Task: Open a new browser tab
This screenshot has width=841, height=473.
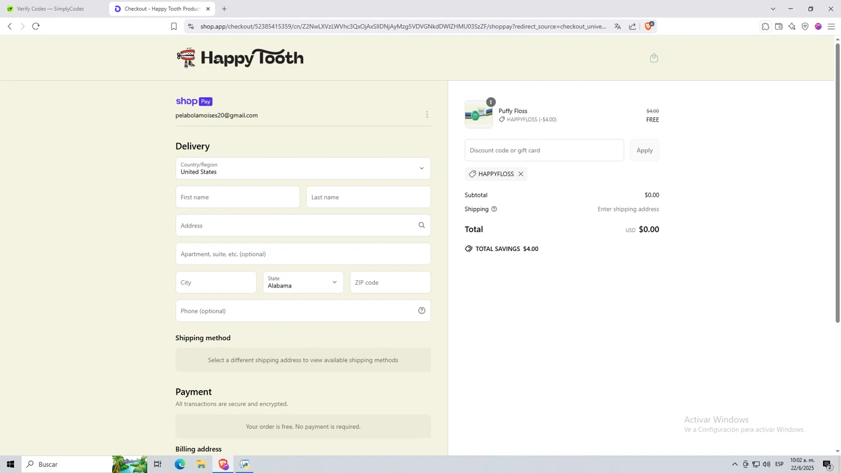Action: (224, 9)
